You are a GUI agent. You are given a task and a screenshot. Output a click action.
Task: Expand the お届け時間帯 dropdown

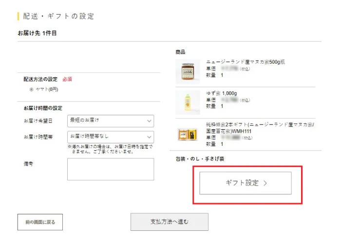pyautogui.click(x=111, y=137)
